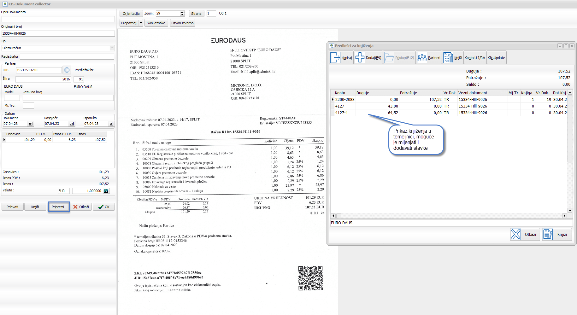Click the Prihvati button

tap(13, 207)
